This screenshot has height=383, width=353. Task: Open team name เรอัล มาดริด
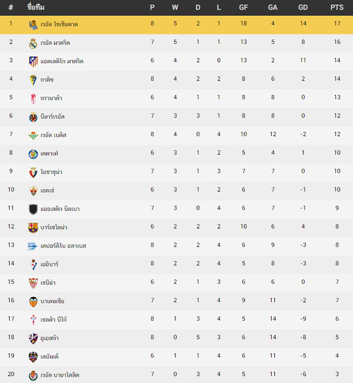coord(55,43)
